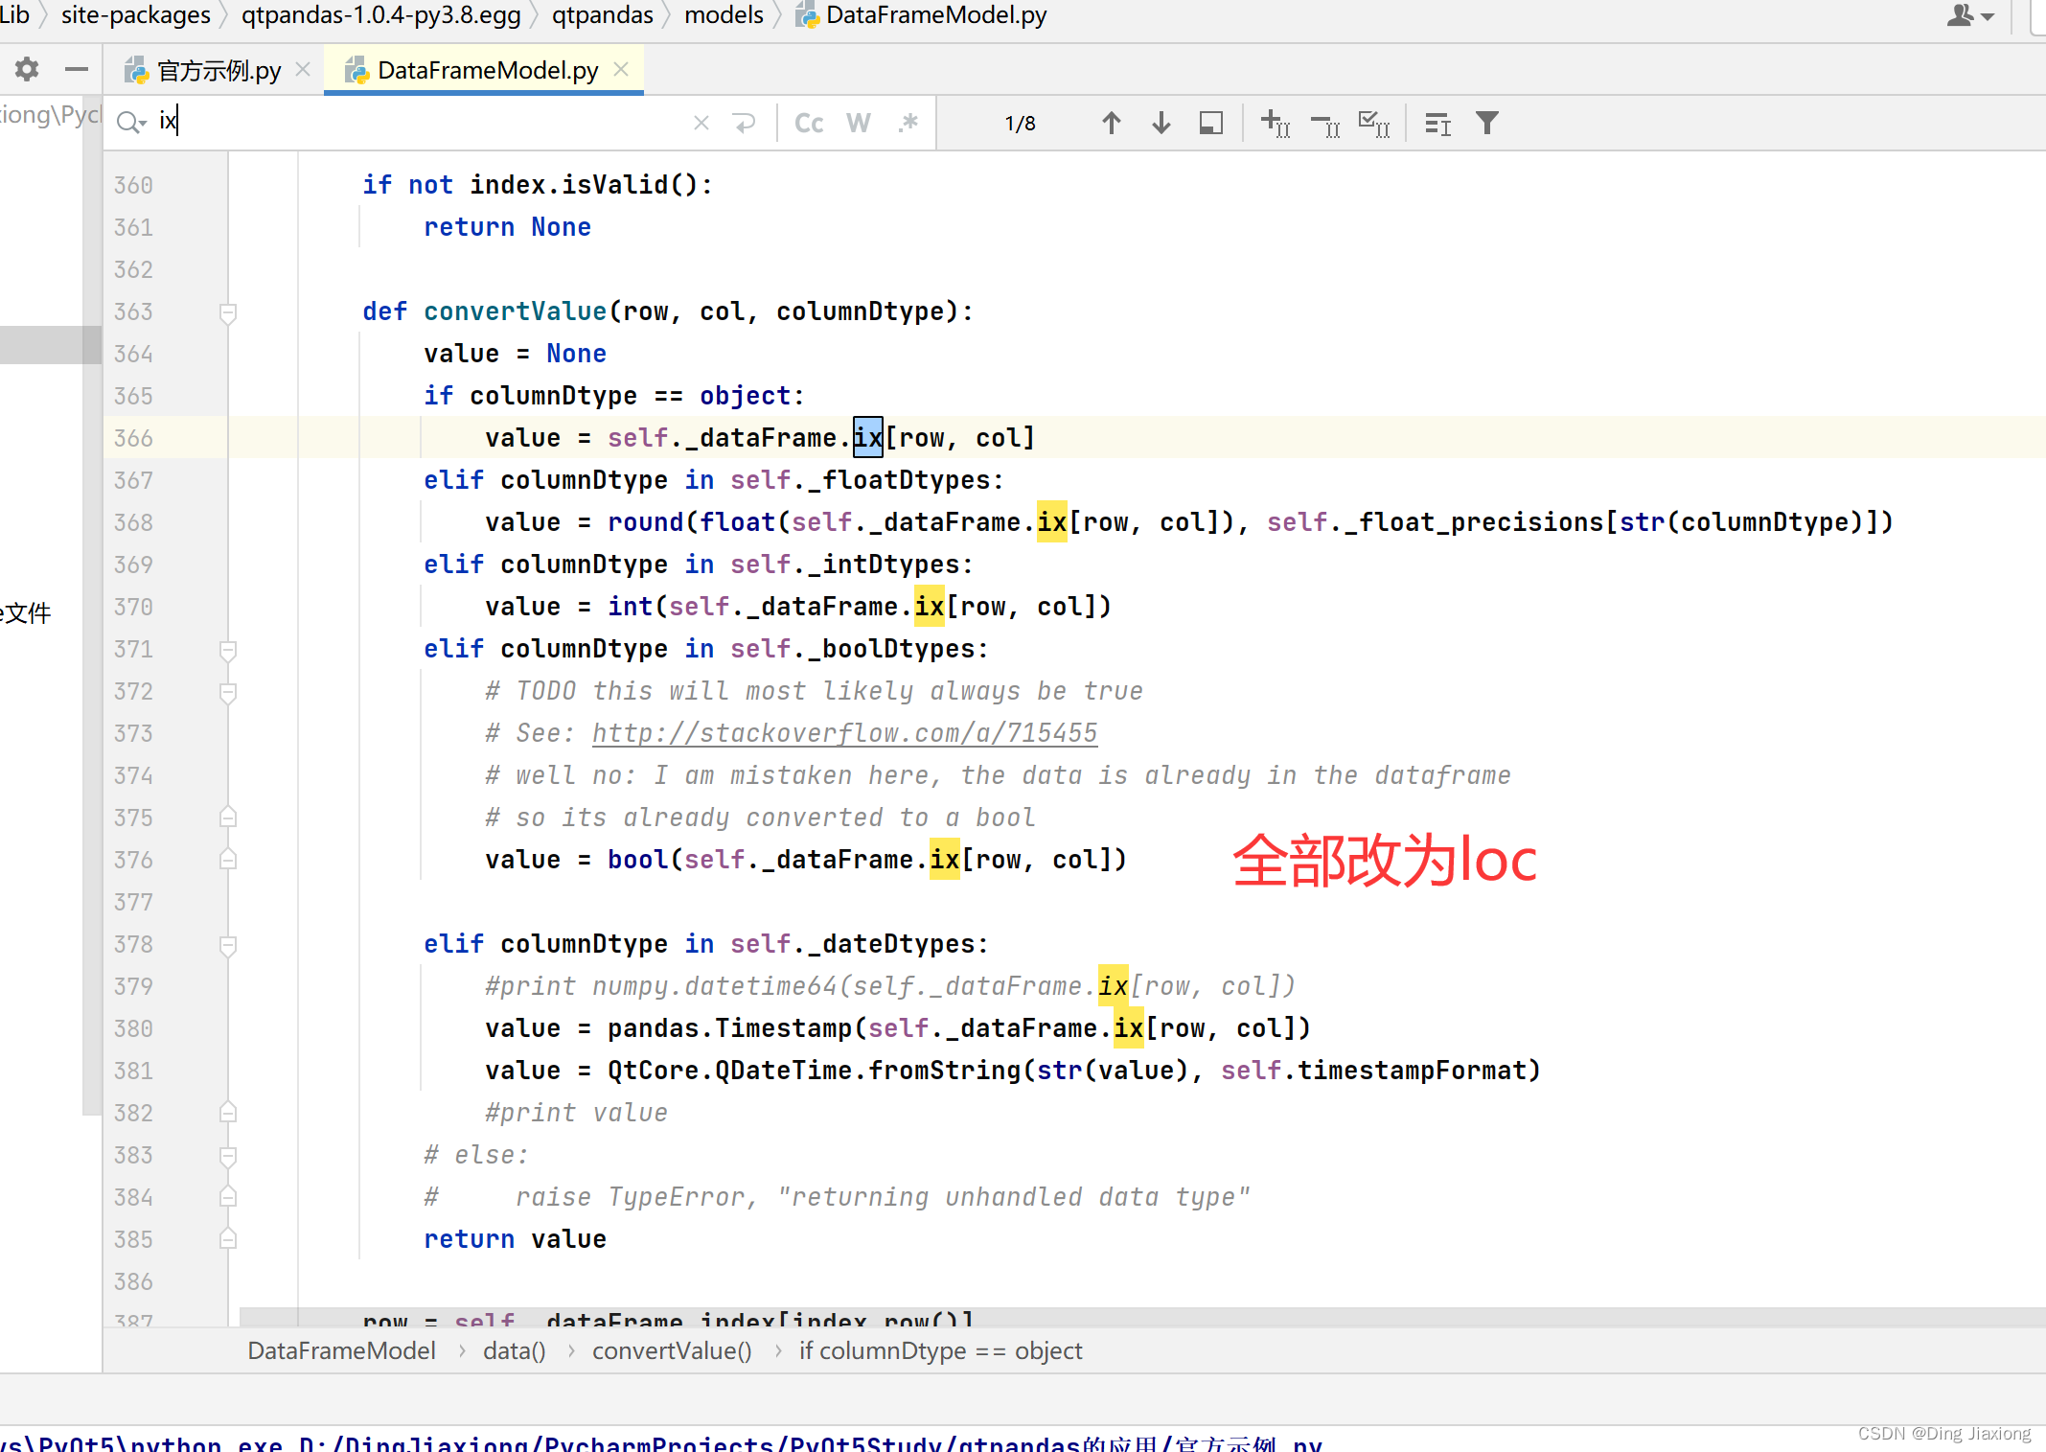The width and height of the screenshot is (2046, 1452).
Task: Open stackoverflow.com/a/715455 link
Action: 844,733
